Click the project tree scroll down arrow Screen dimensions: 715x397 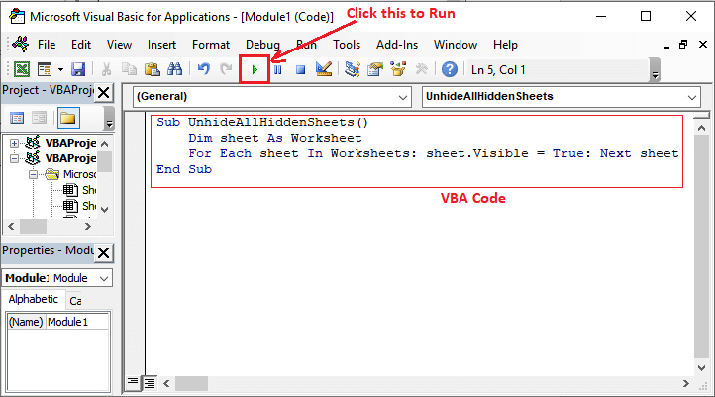tap(104, 210)
